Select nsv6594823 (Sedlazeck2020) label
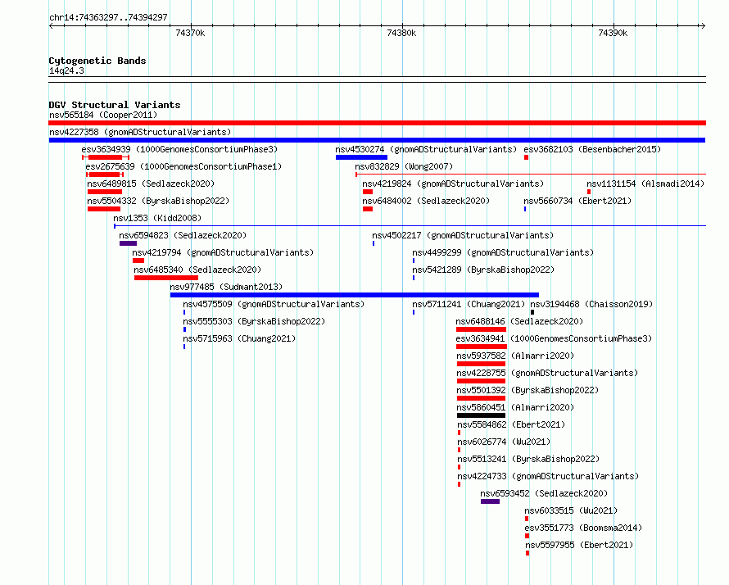Screen dimensions: 729x585 (183, 235)
